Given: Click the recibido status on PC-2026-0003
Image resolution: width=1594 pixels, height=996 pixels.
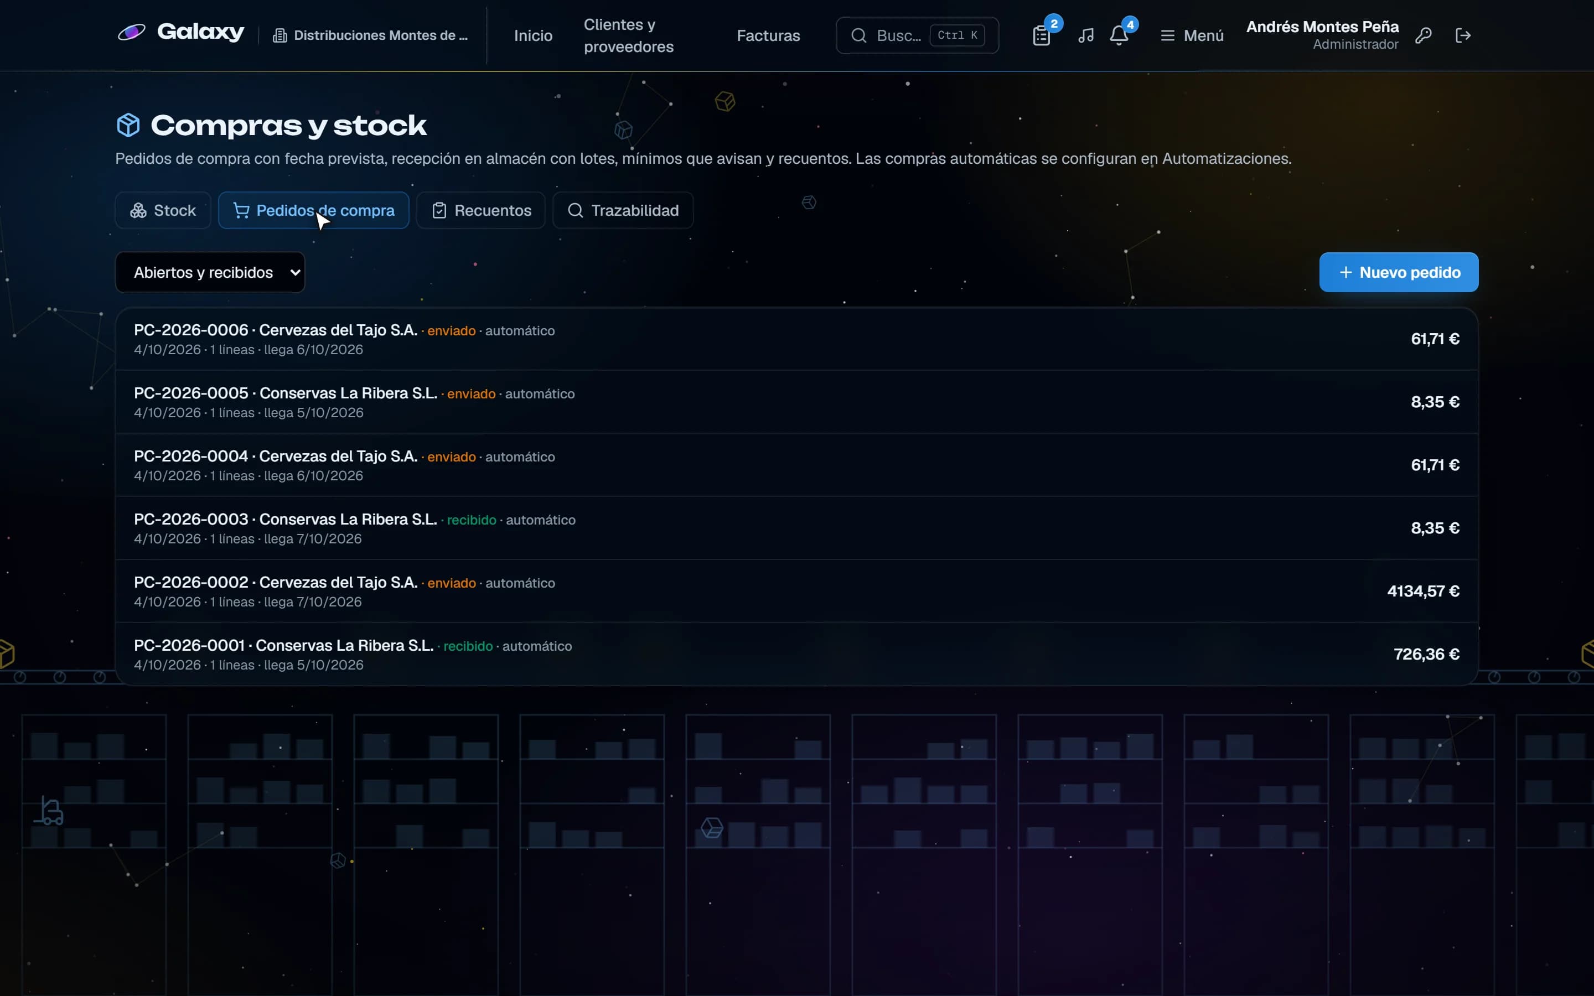Looking at the screenshot, I should point(472,520).
